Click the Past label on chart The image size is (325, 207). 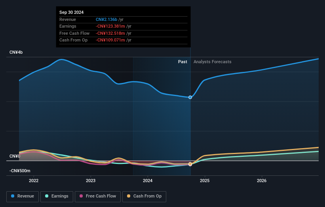182,62
